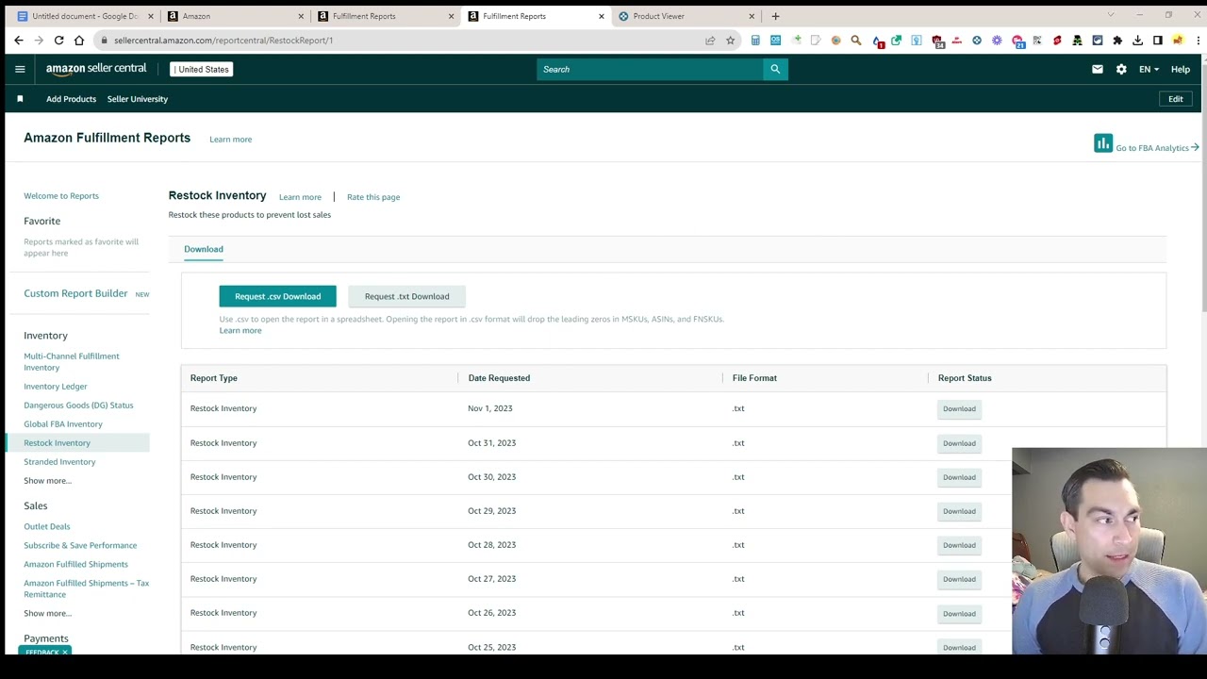The width and height of the screenshot is (1207, 679).
Task: Open Custom Report Builder link
Action: tap(75, 293)
